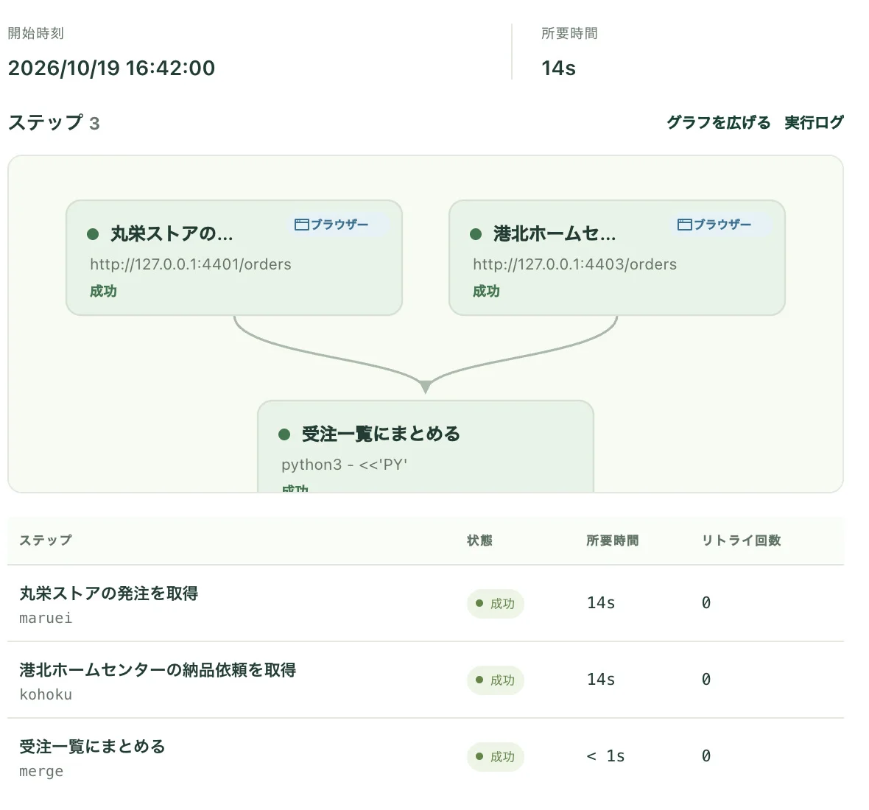869x810 pixels.
Task: Open table row 港北ホームセンターの納品依頼を取得
Action: [x=426, y=680]
